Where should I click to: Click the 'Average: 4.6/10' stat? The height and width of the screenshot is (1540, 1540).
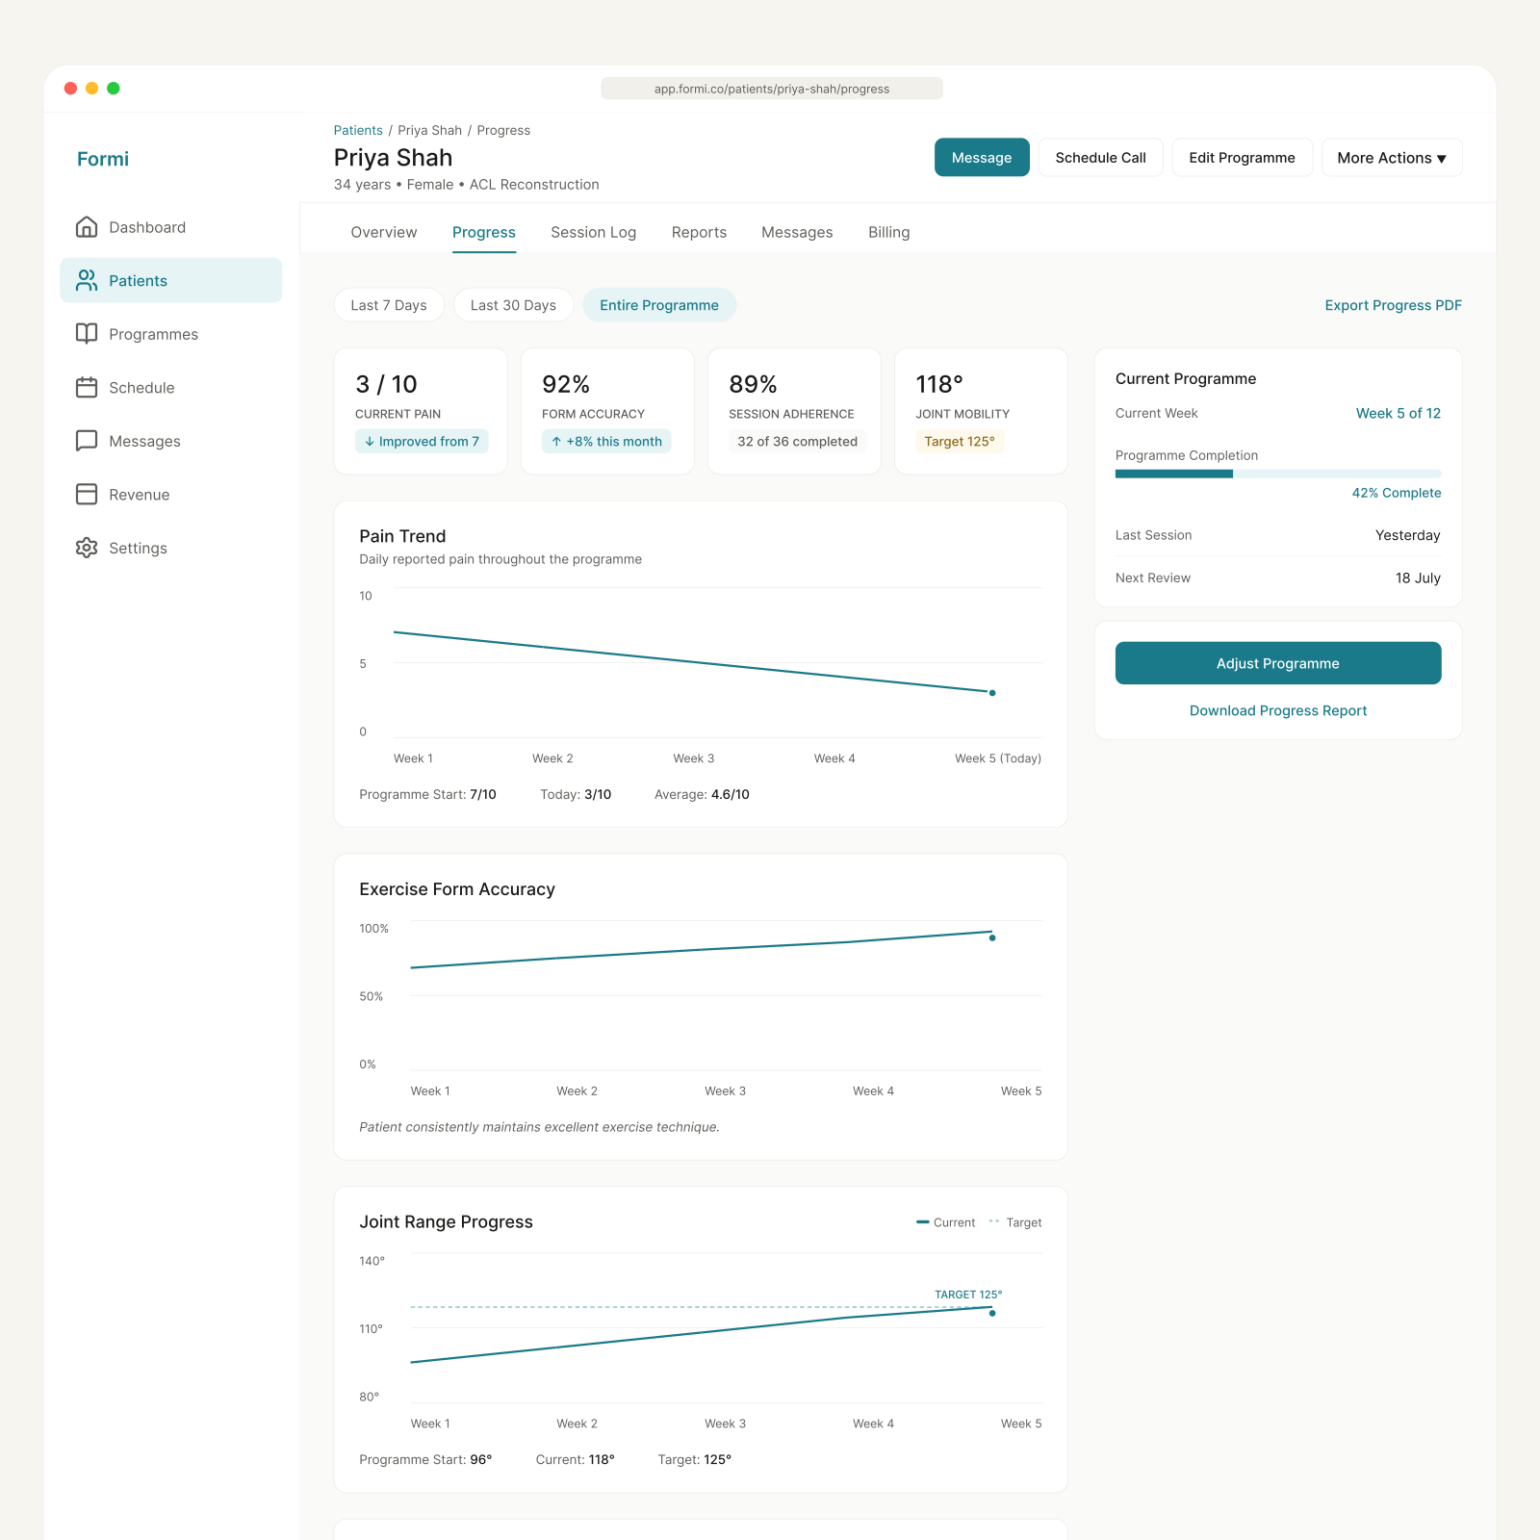click(702, 794)
